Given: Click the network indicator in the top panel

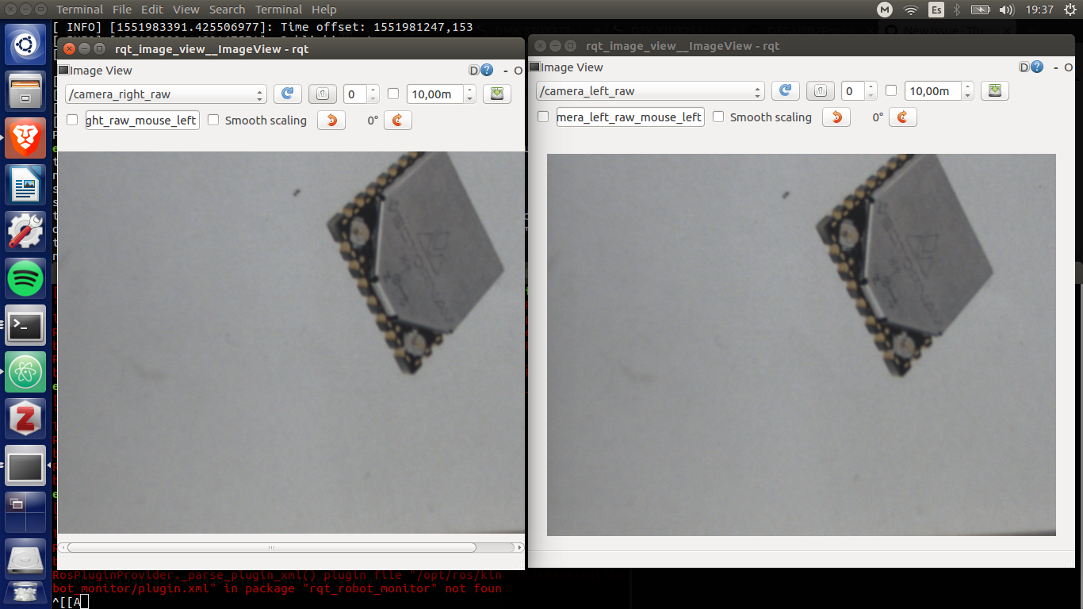Looking at the screenshot, I should [909, 9].
